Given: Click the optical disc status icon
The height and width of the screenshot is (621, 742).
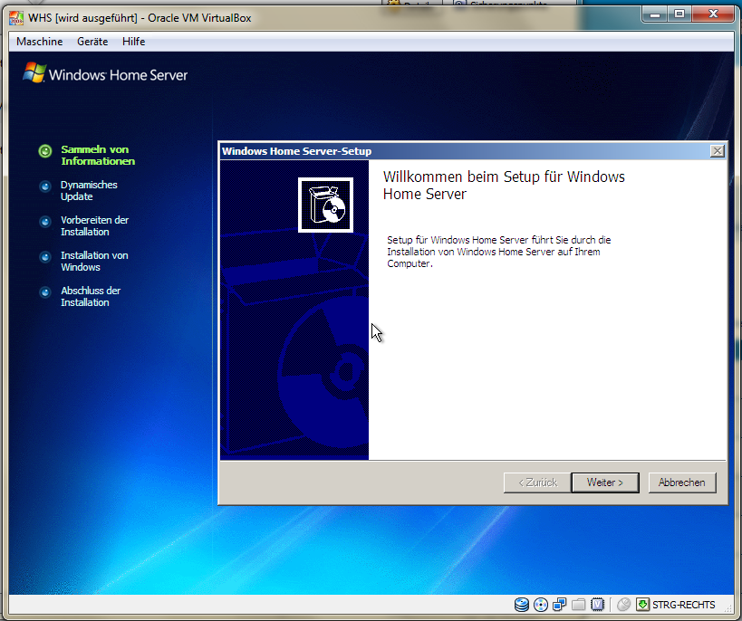Looking at the screenshot, I should (x=540, y=605).
